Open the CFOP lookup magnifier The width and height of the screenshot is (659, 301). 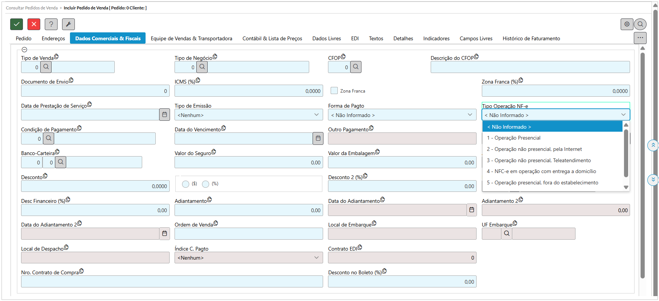[x=356, y=67]
